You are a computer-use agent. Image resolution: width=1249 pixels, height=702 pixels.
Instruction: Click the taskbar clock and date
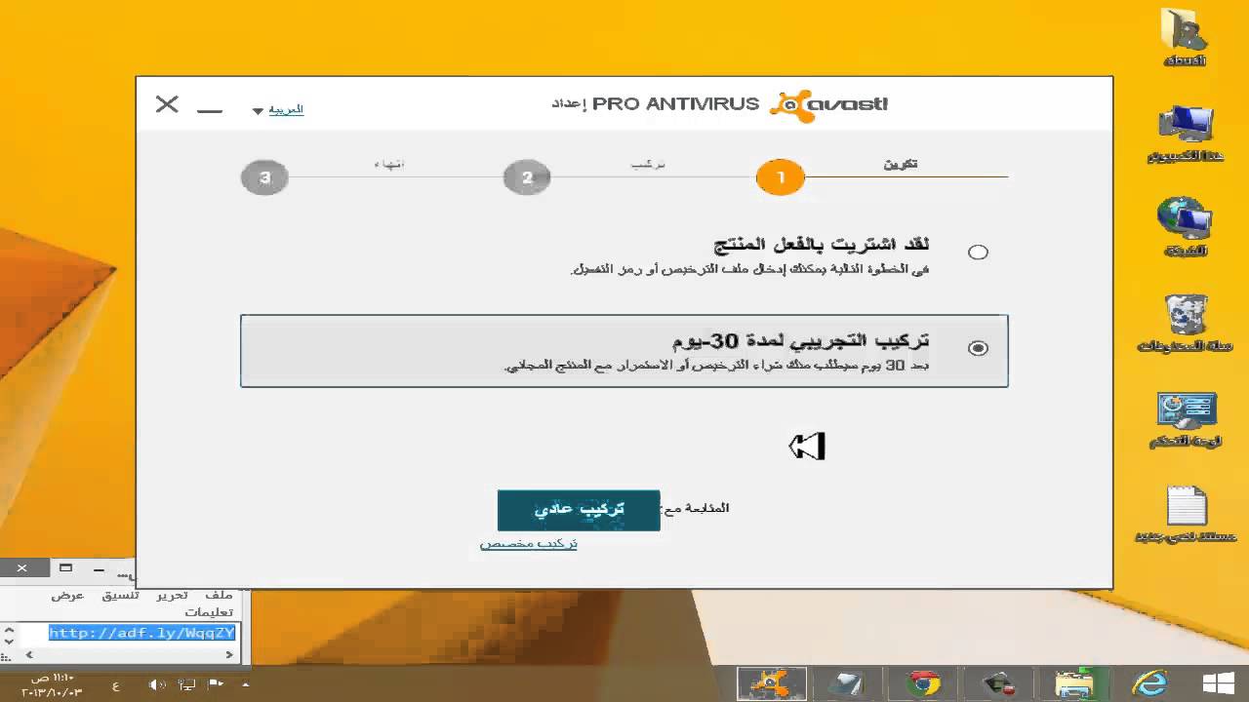tap(51, 684)
